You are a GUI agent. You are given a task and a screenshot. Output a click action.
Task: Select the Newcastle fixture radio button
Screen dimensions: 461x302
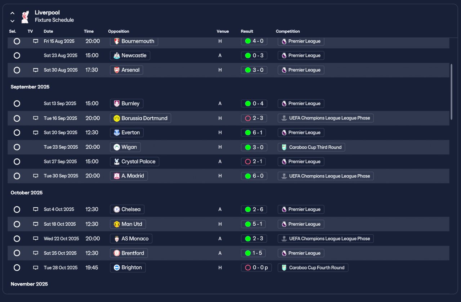(x=17, y=56)
